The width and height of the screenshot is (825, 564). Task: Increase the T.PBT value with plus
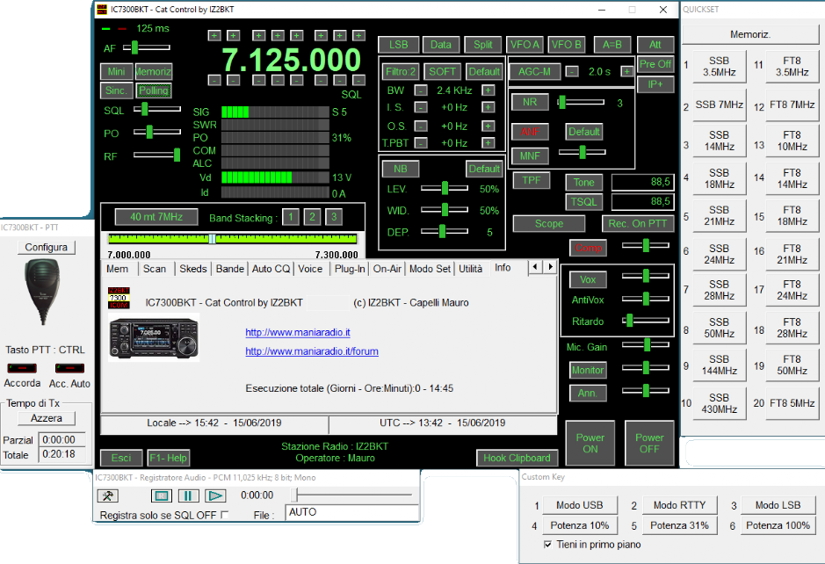coord(488,143)
